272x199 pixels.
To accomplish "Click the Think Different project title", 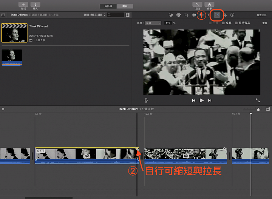I will (39, 26).
